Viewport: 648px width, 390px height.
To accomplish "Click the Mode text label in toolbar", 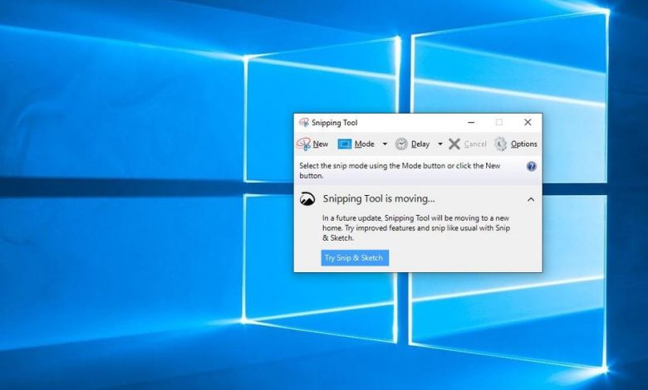I will (x=365, y=144).
